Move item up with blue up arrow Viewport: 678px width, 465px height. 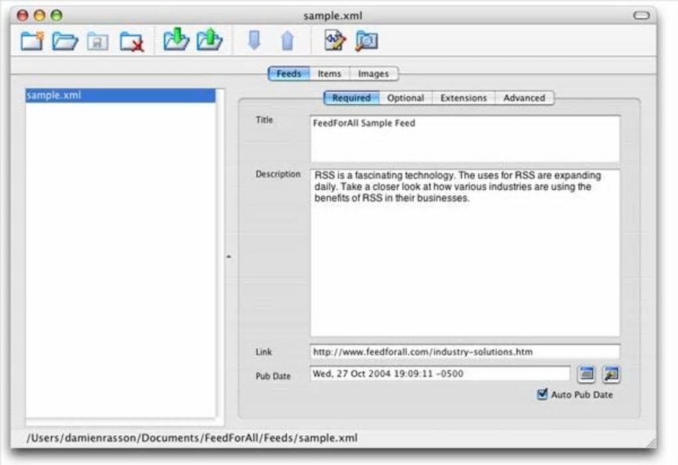click(288, 41)
